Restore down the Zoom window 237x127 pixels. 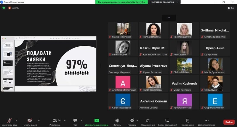pyautogui.click(x=224, y=2)
